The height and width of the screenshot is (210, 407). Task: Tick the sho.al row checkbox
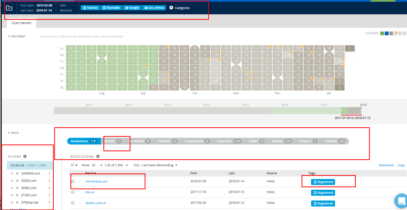(x=73, y=192)
